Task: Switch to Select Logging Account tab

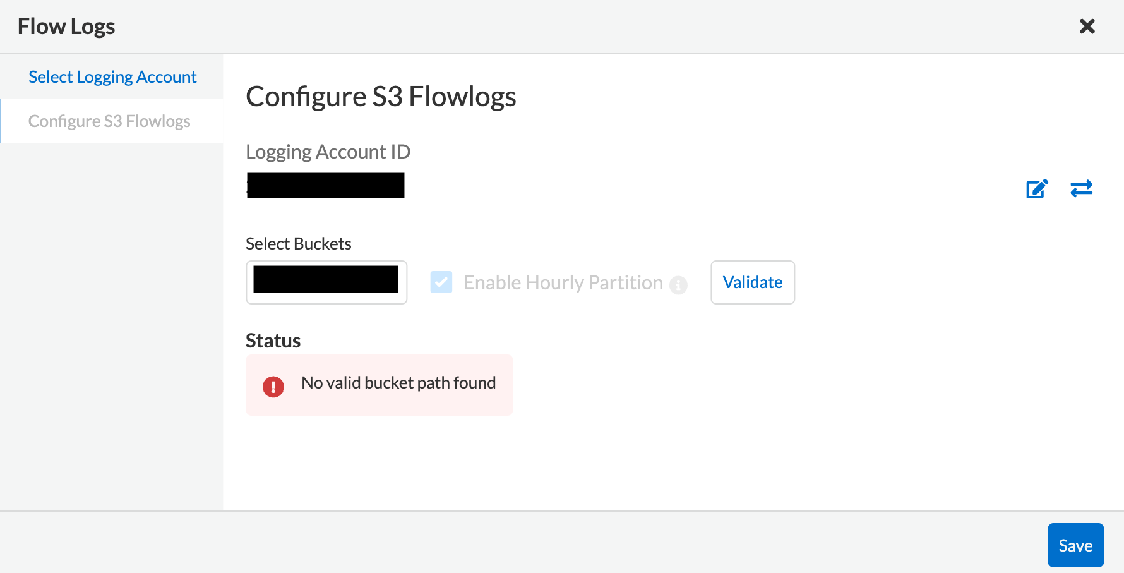Action: [112, 77]
